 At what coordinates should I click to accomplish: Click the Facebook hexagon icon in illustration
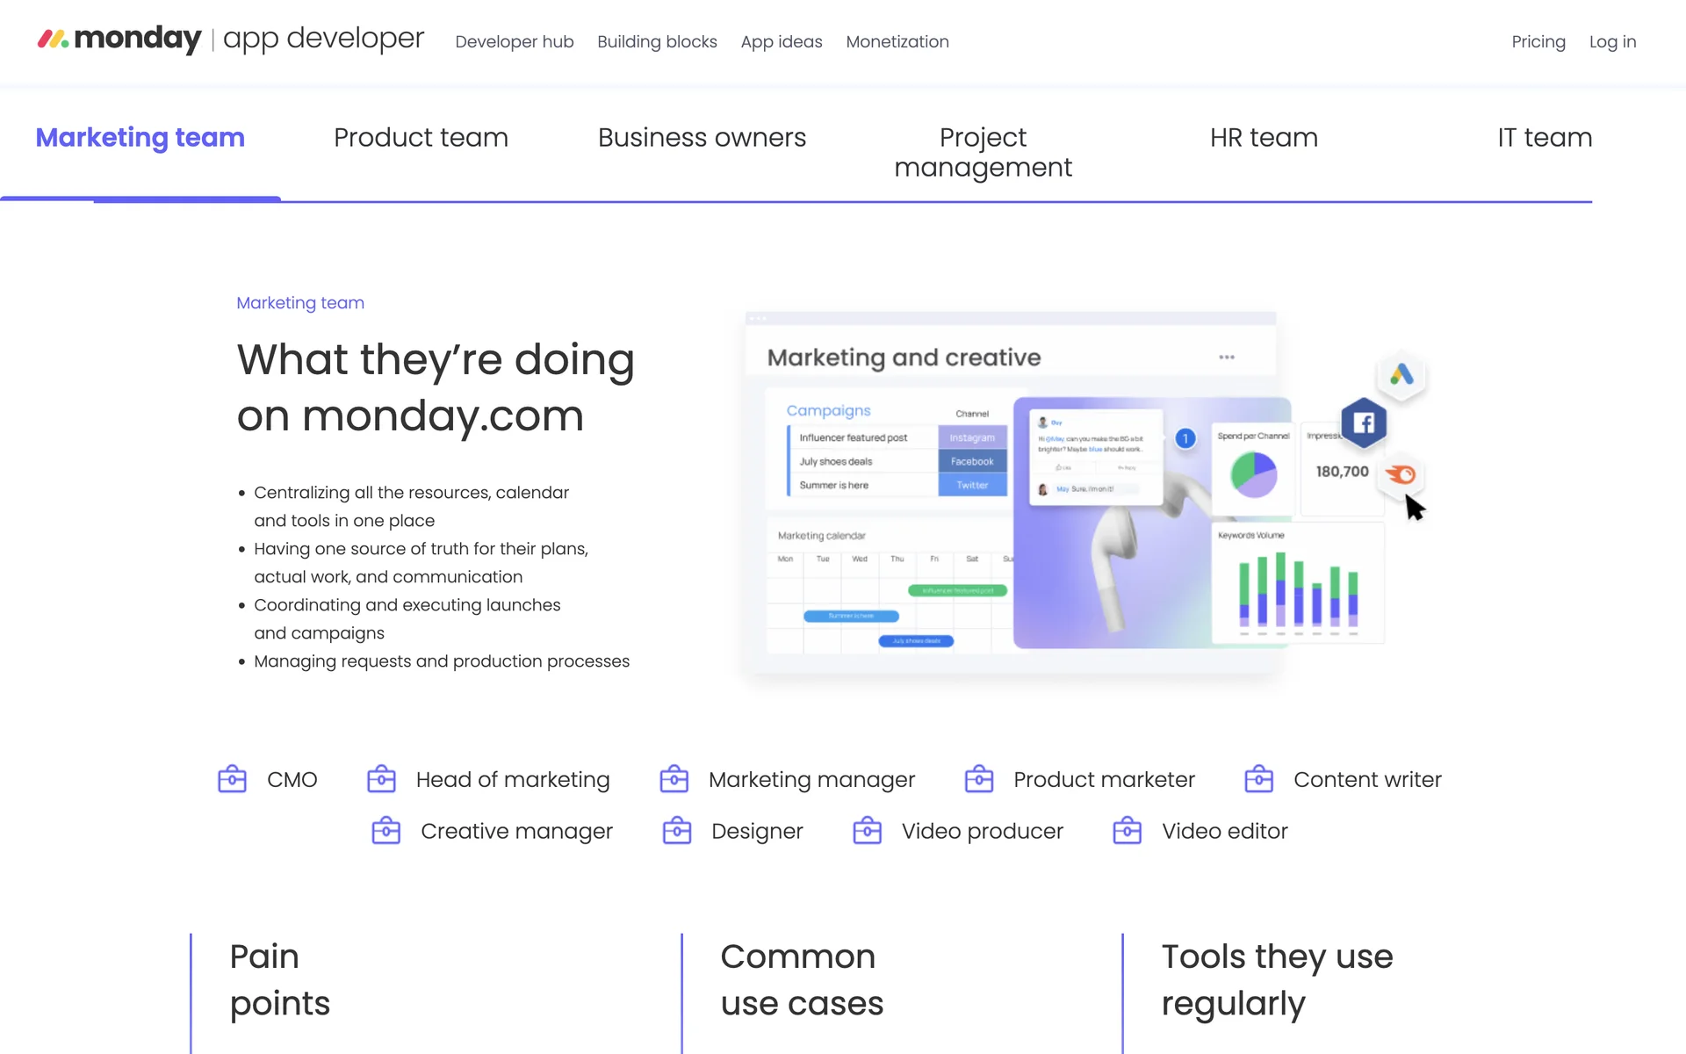pyautogui.click(x=1363, y=423)
